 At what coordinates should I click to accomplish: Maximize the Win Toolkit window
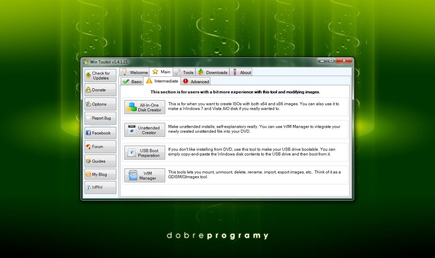[x=331, y=61]
